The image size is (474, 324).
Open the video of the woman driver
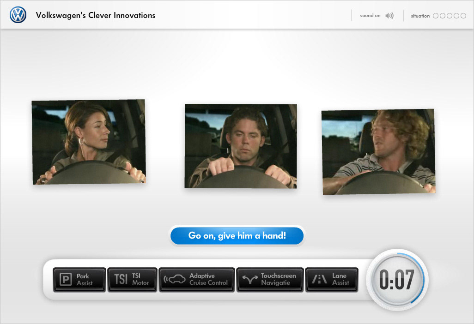pyautogui.click(x=89, y=142)
